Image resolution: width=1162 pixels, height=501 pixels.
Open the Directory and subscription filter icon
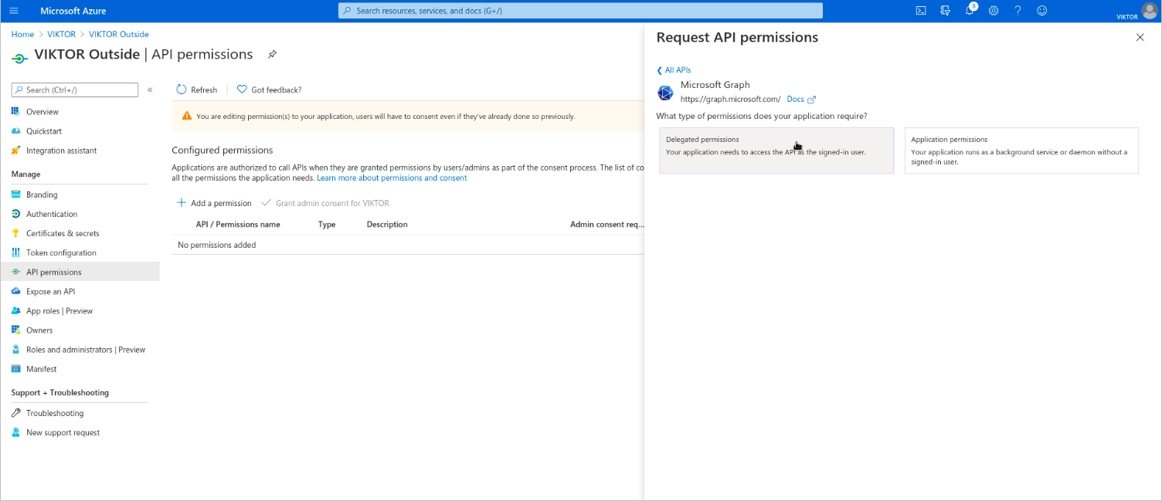click(x=945, y=11)
